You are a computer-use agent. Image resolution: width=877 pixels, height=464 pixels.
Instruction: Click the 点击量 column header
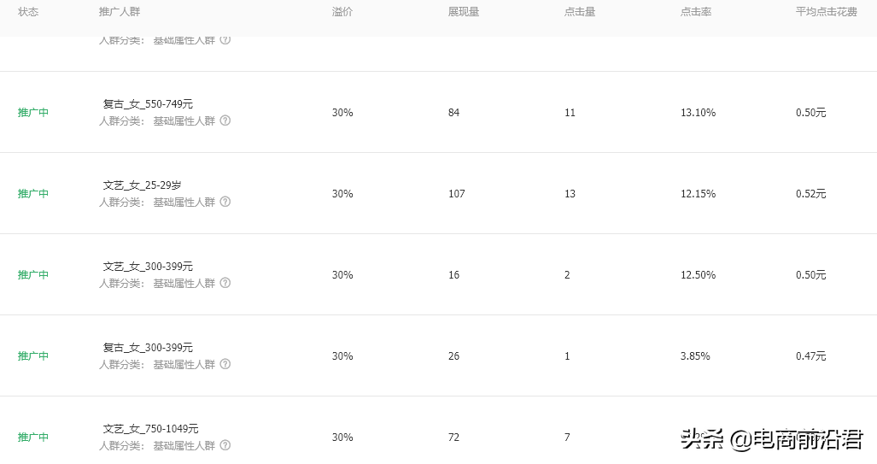(579, 12)
